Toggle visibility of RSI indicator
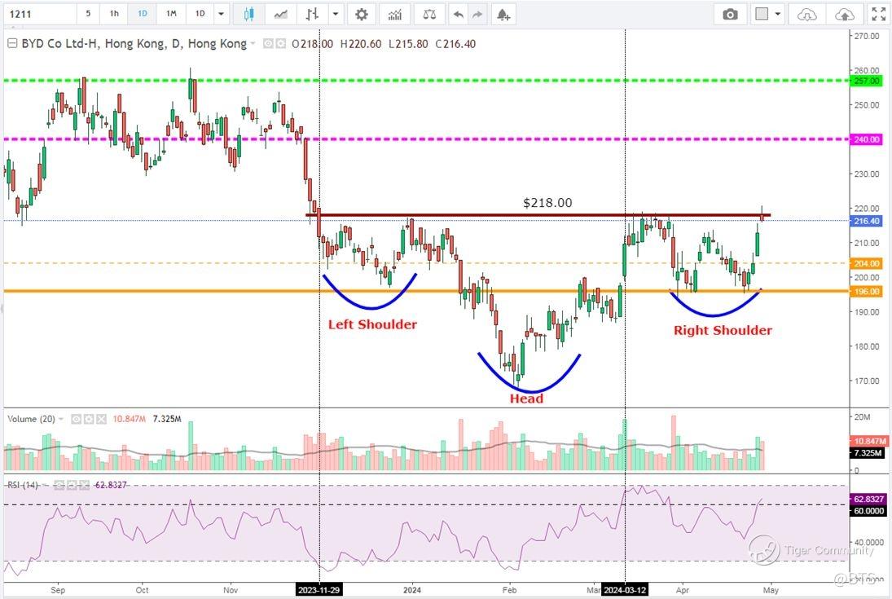The width and height of the screenshot is (892, 599). pos(59,485)
